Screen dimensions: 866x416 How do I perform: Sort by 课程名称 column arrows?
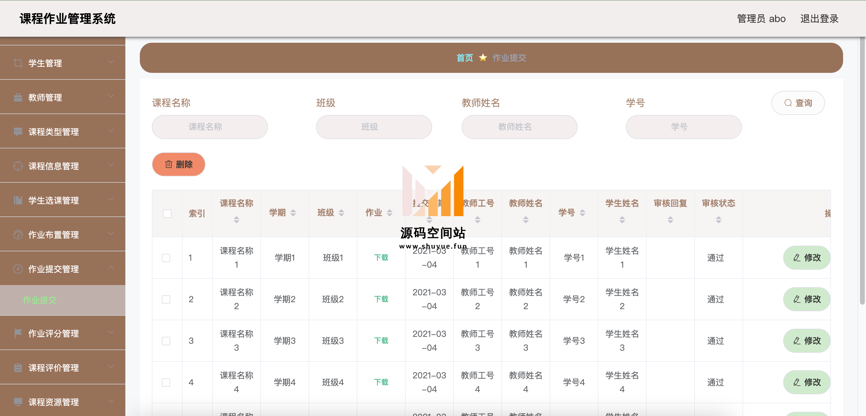236,219
